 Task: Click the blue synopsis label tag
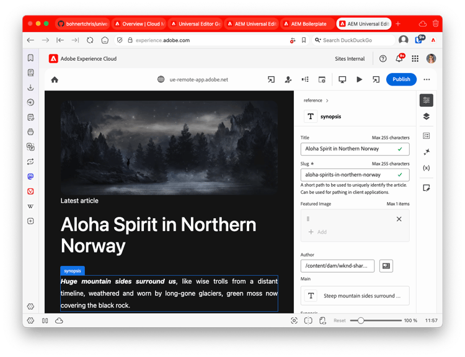point(73,271)
